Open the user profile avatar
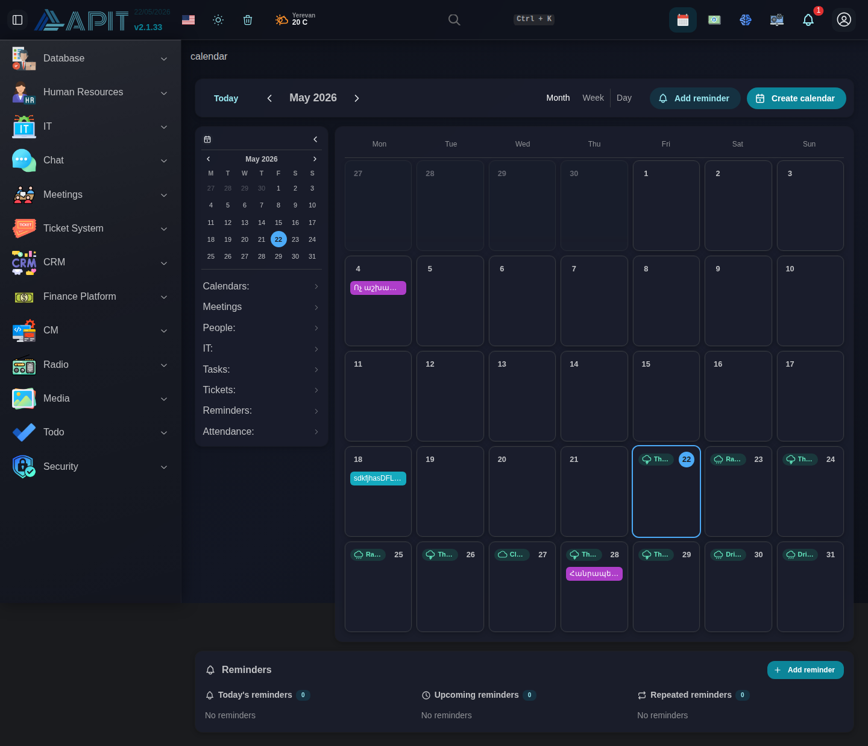Screen dimensions: 868x746 pos(844,20)
